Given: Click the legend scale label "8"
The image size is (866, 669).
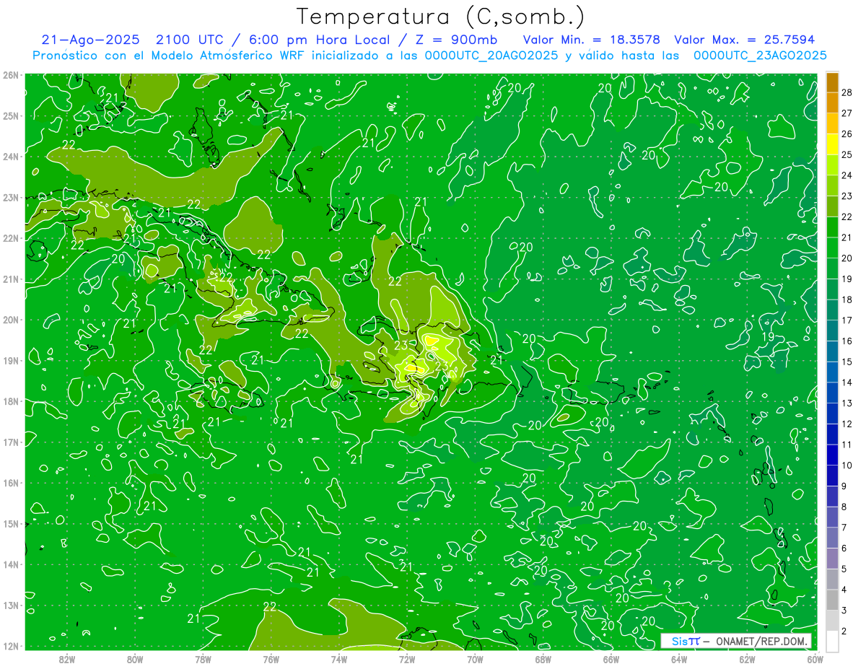Looking at the screenshot, I should coord(844,507).
